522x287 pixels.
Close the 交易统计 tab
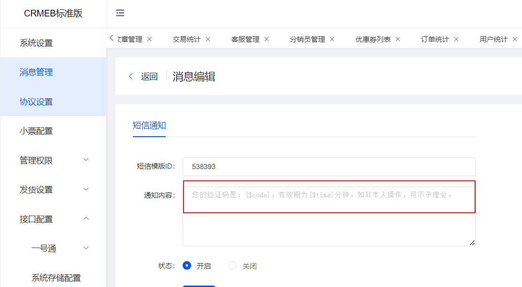pos(208,39)
